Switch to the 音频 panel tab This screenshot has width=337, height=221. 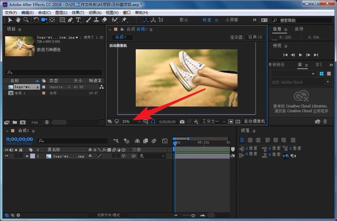[299, 29]
